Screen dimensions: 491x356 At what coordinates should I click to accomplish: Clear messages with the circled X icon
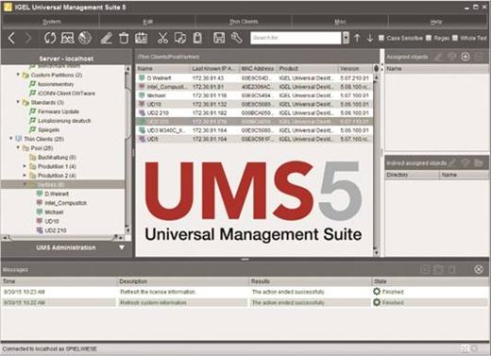[x=479, y=269]
